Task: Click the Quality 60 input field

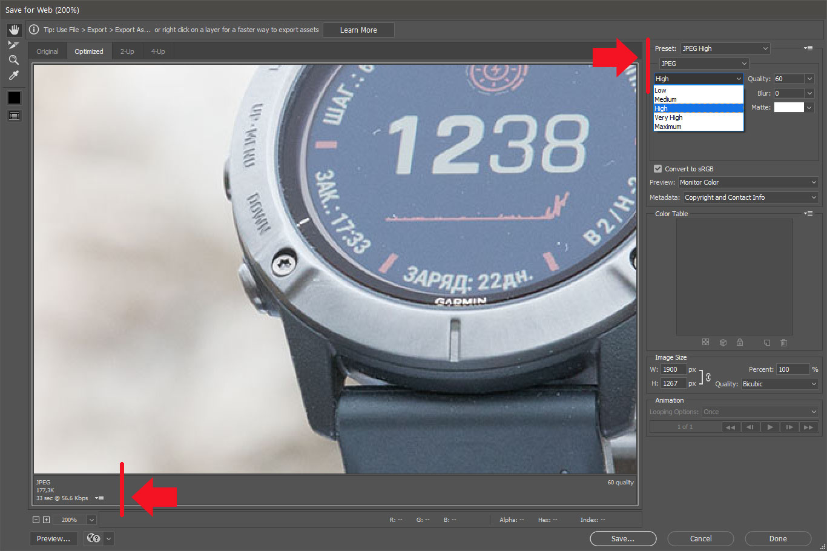Action: tap(789, 79)
